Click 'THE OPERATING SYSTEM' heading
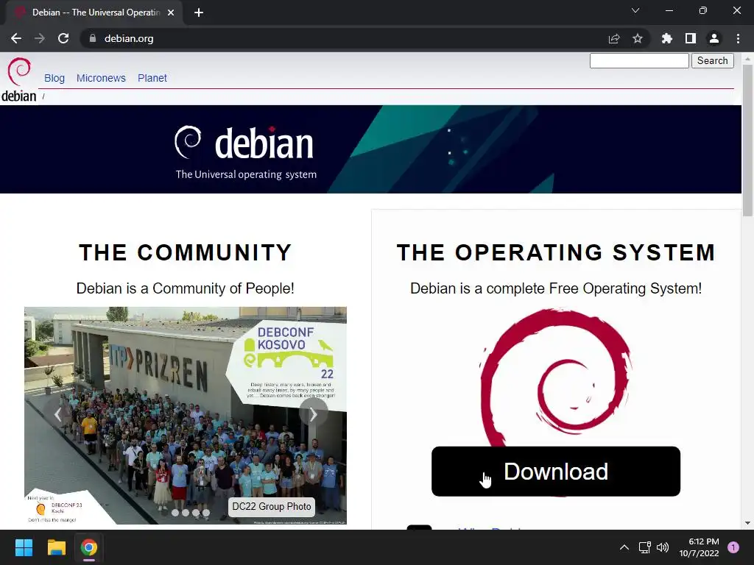Image resolution: width=754 pixels, height=565 pixels. [x=556, y=252]
